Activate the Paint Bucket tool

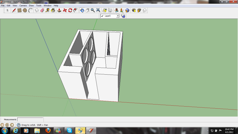53,10
